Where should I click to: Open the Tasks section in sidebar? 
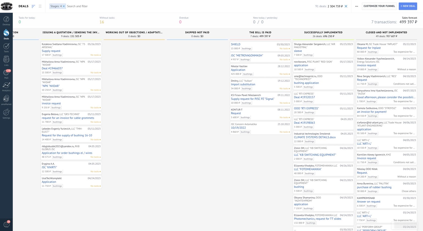(x=6, y=48)
